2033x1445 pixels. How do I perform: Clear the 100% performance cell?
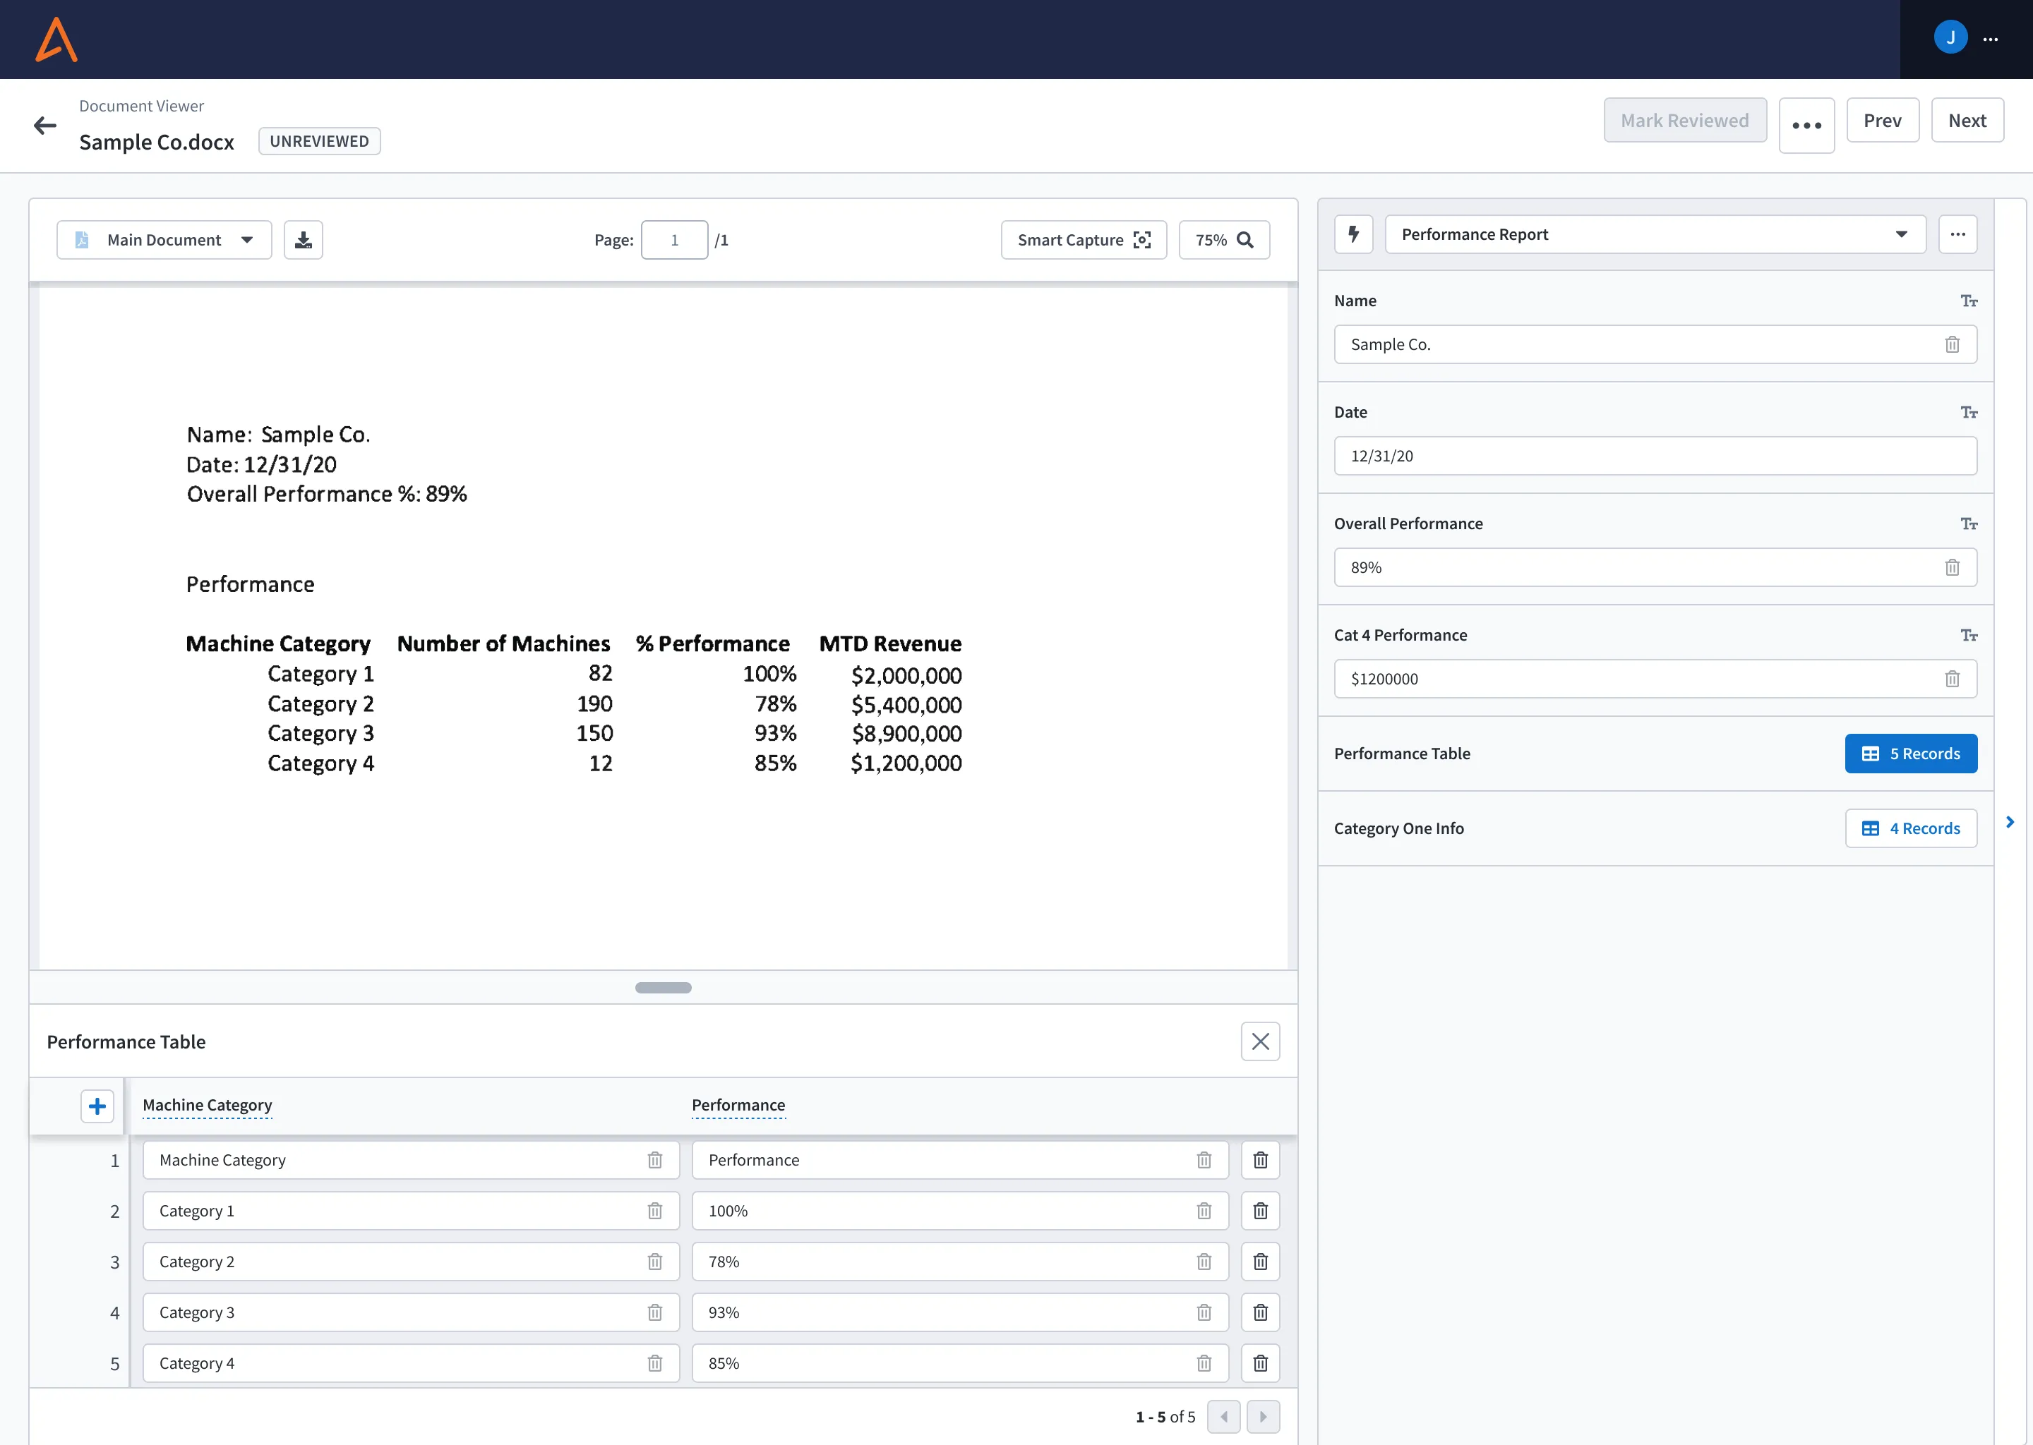coord(1204,1211)
